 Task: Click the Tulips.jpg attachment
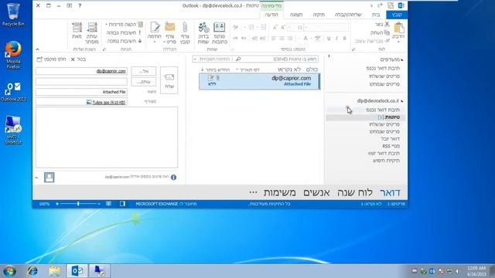tap(106, 103)
